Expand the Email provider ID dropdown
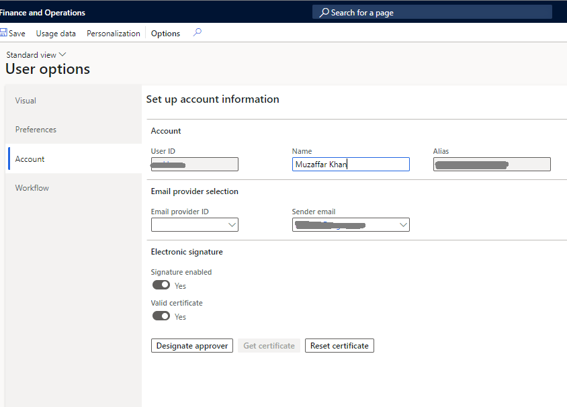 coord(232,225)
